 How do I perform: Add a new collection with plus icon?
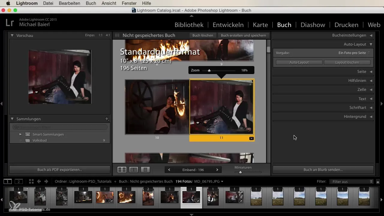pos(107,119)
